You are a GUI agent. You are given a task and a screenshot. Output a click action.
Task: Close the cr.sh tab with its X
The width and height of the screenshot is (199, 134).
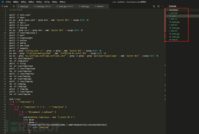click(x=14, y=6)
